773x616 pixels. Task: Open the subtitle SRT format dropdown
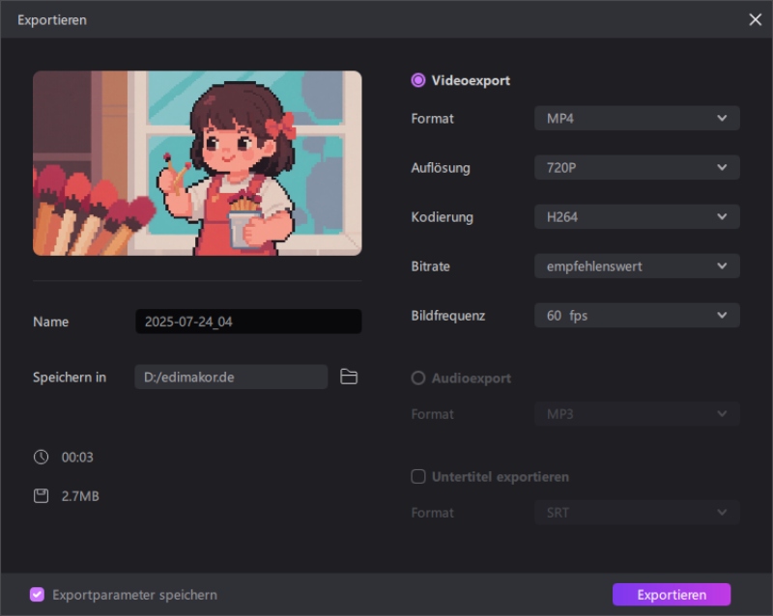coord(637,513)
